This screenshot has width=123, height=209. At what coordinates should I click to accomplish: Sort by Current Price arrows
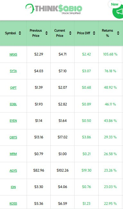(70, 33)
